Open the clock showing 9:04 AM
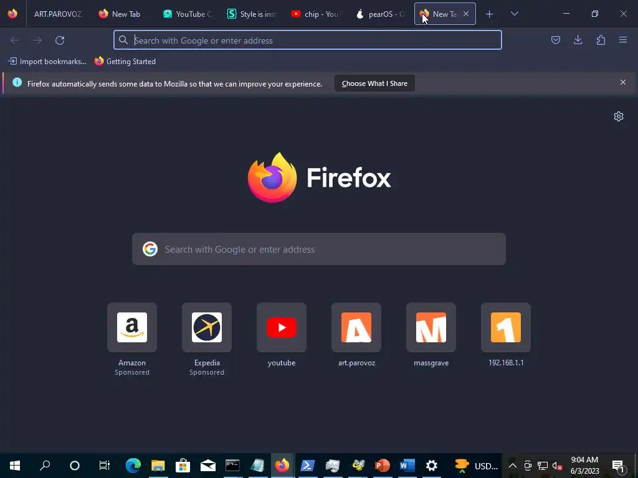 pyautogui.click(x=584, y=466)
